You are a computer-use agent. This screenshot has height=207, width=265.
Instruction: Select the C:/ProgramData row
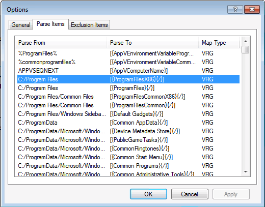click(x=128, y=123)
